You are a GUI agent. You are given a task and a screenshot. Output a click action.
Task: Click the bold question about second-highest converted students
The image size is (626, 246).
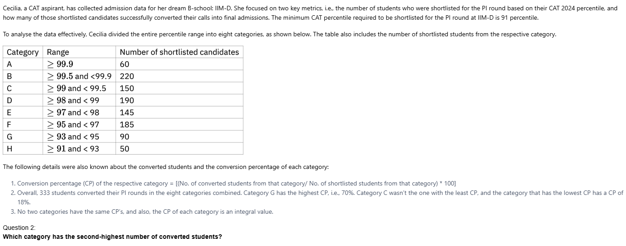click(112, 237)
